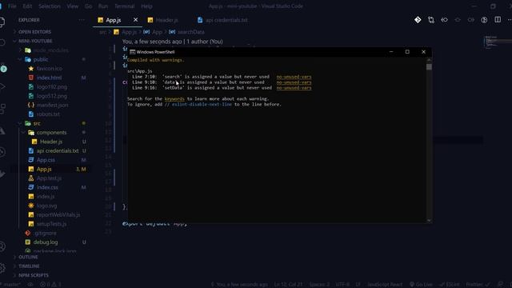The width and height of the screenshot is (512, 288).
Task: Click the PowerShell scrollbar down arrow
Action: coord(429,221)
